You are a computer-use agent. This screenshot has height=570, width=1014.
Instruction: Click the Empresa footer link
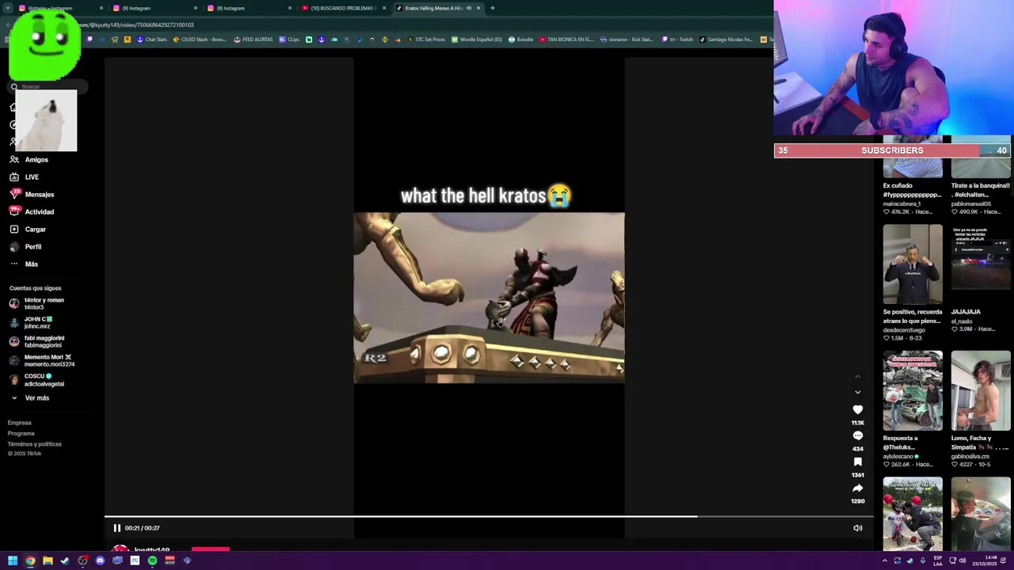pyautogui.click(x=20, y=423)
